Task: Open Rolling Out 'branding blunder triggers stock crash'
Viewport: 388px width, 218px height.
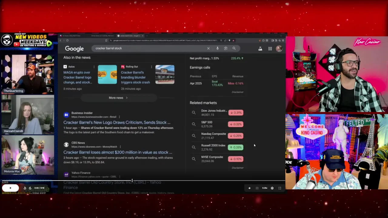Action: click(135, 77)
